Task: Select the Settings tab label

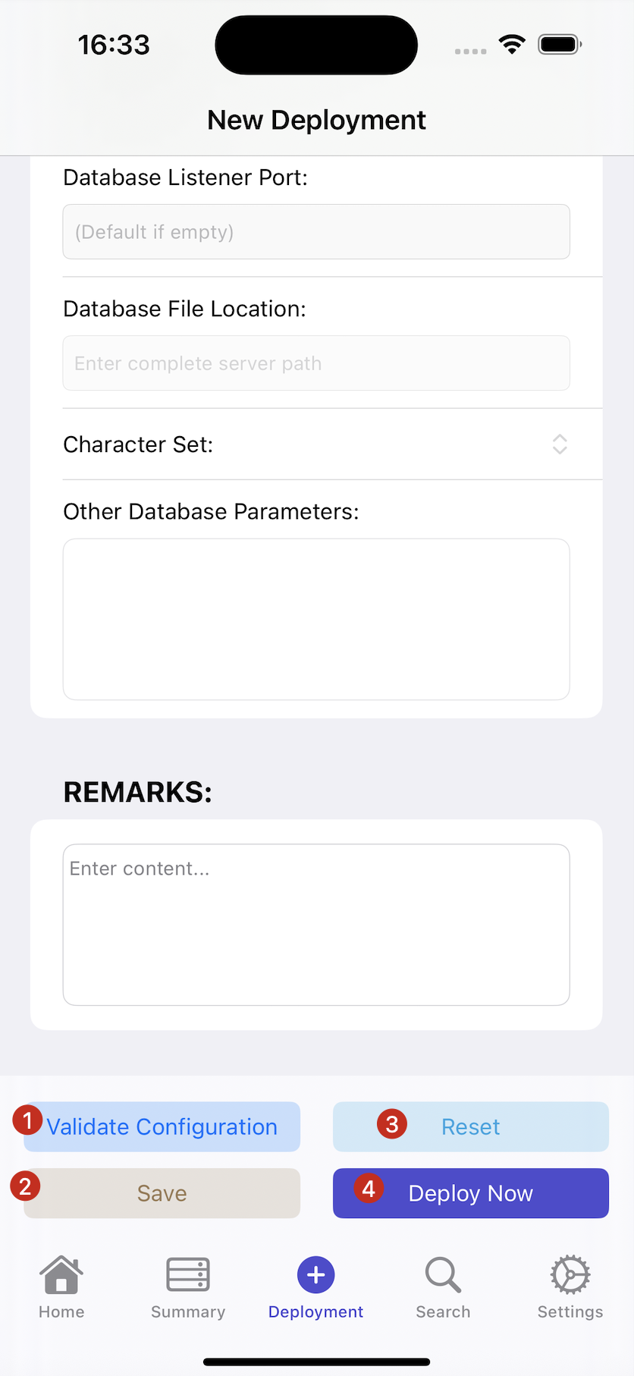Action: [x=570, y=1312]
